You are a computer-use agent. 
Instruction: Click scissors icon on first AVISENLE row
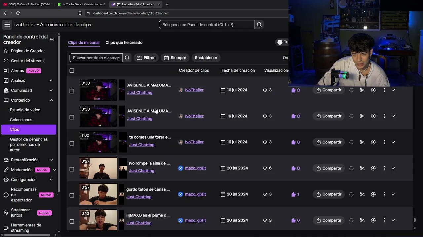362,90
